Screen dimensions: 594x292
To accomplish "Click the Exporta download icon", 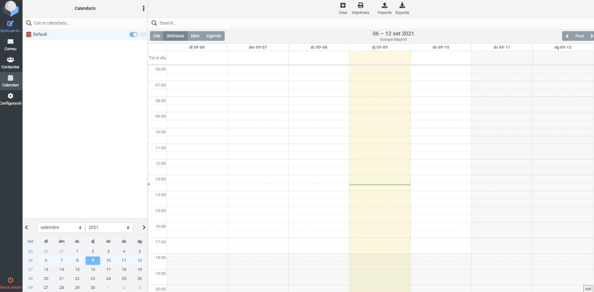I will tap(402, 5).
